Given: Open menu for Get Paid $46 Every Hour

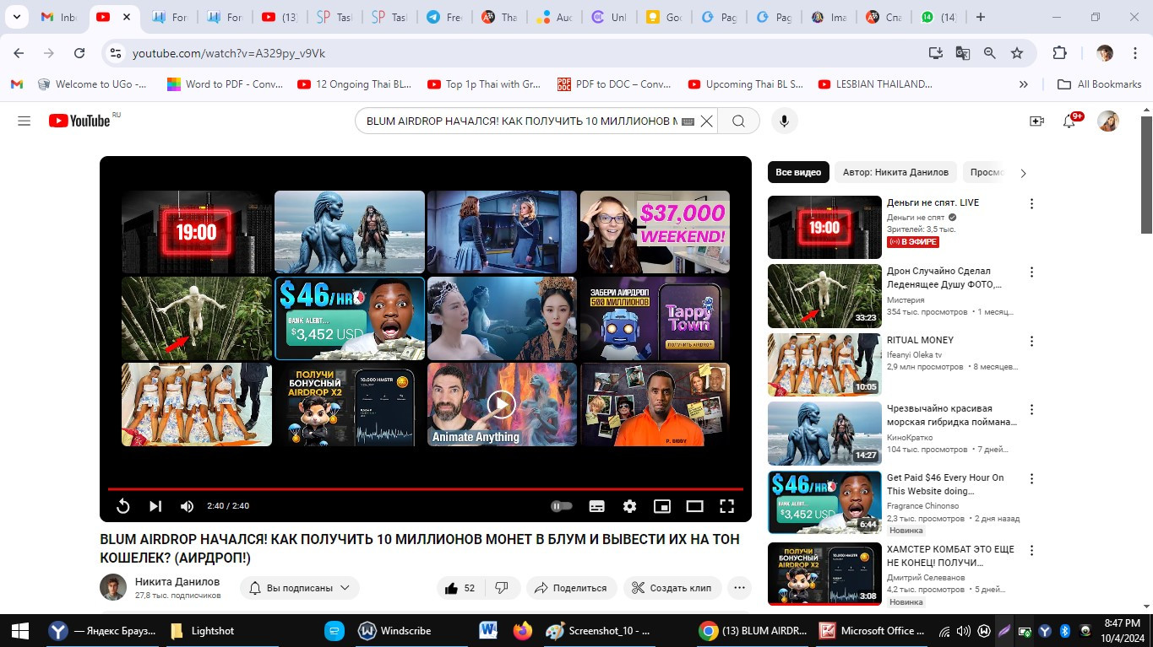Looking at the screenshot, I should tap(1031, 478).
